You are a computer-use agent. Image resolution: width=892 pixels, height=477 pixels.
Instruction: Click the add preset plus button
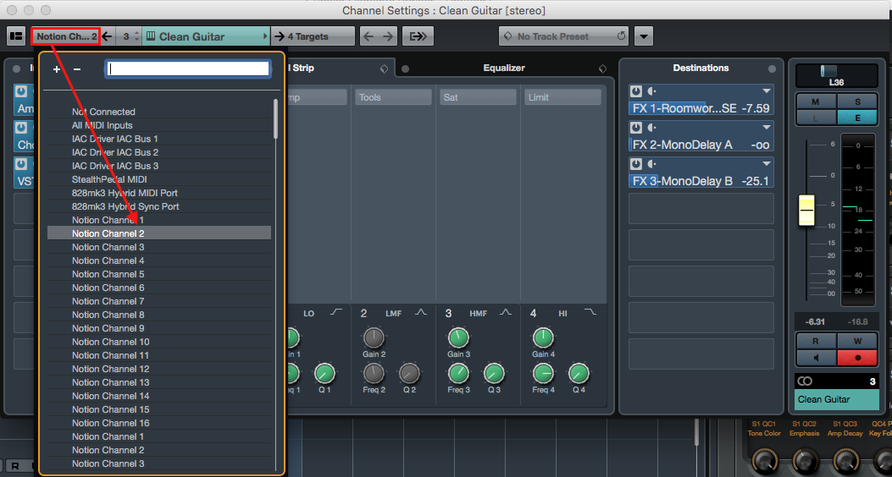pyautogui.click(x=56, y=69)
